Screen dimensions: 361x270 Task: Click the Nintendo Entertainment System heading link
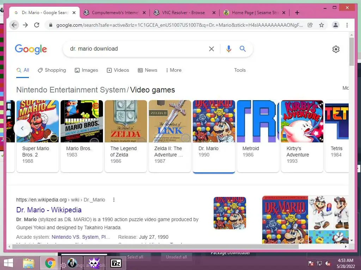(x=71, y=90)
